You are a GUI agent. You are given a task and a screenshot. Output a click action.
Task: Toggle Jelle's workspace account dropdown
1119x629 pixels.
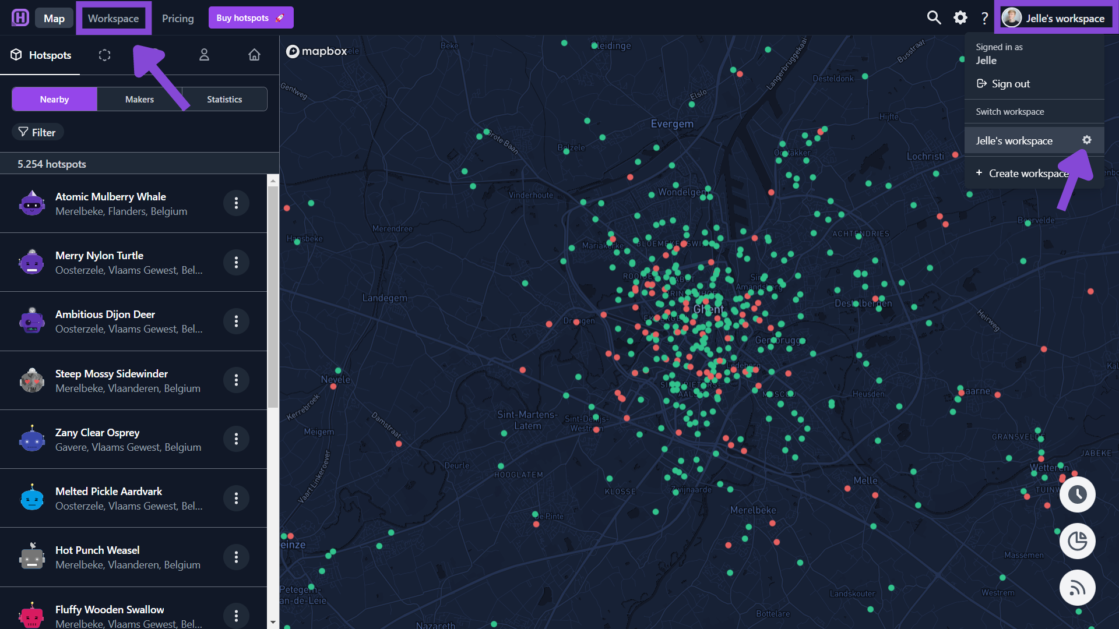pos(1054,17)
